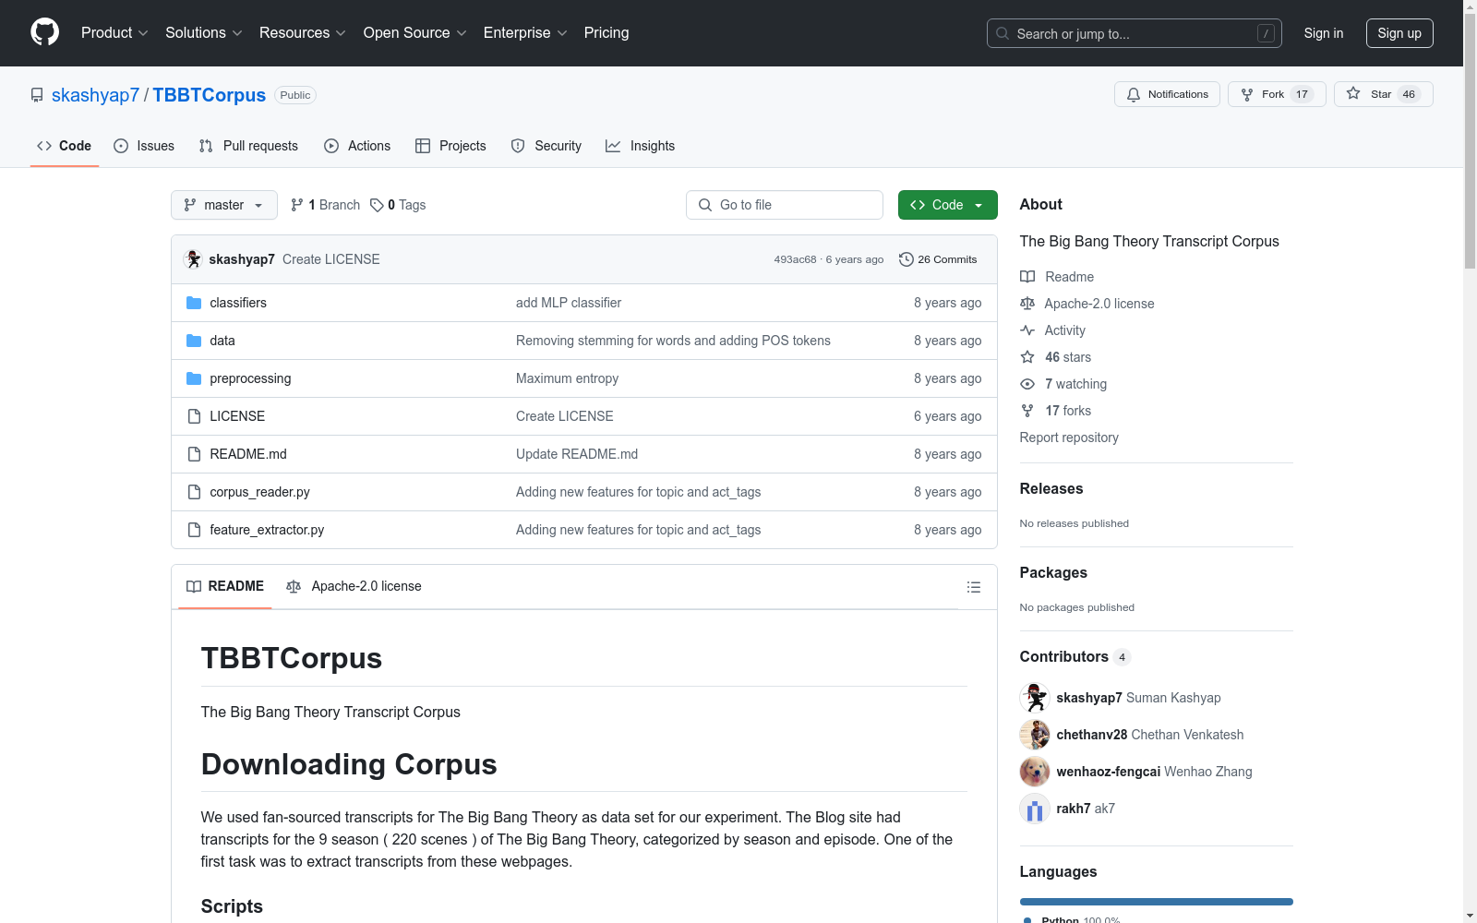
Task: Click the Report repository link
Action: click(1069, 438)
